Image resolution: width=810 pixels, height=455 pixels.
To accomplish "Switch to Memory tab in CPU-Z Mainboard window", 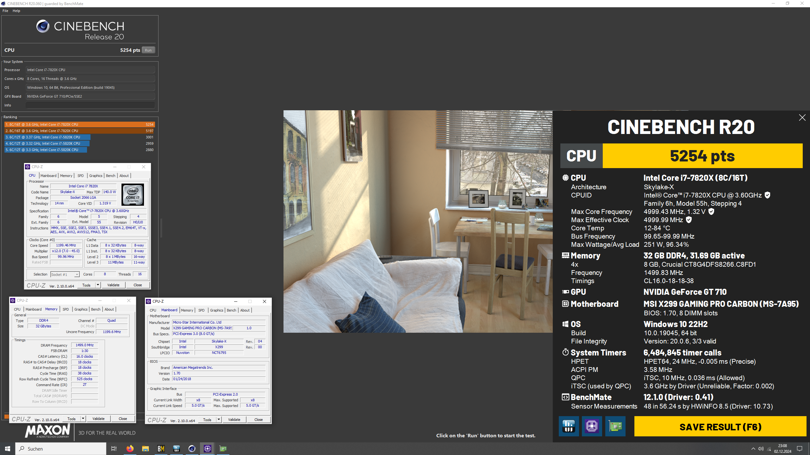I will (x=187, y=310).
